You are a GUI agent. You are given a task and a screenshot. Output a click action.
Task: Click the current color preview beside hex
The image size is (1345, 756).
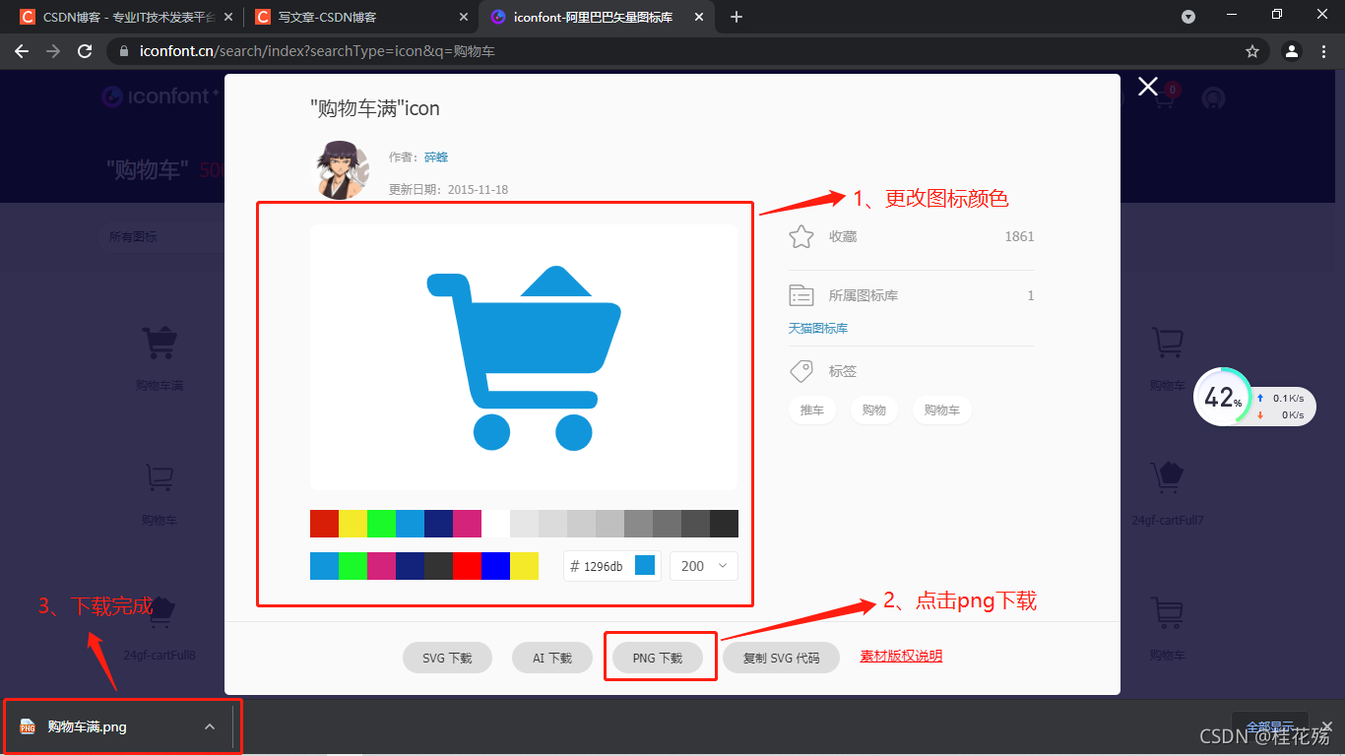click(645, 565)
